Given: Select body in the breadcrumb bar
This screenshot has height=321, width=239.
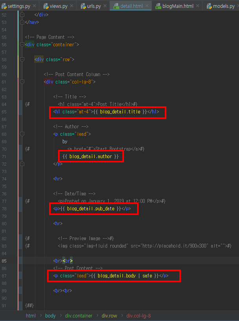Looking at the screenshot, I should click(50, 316).
